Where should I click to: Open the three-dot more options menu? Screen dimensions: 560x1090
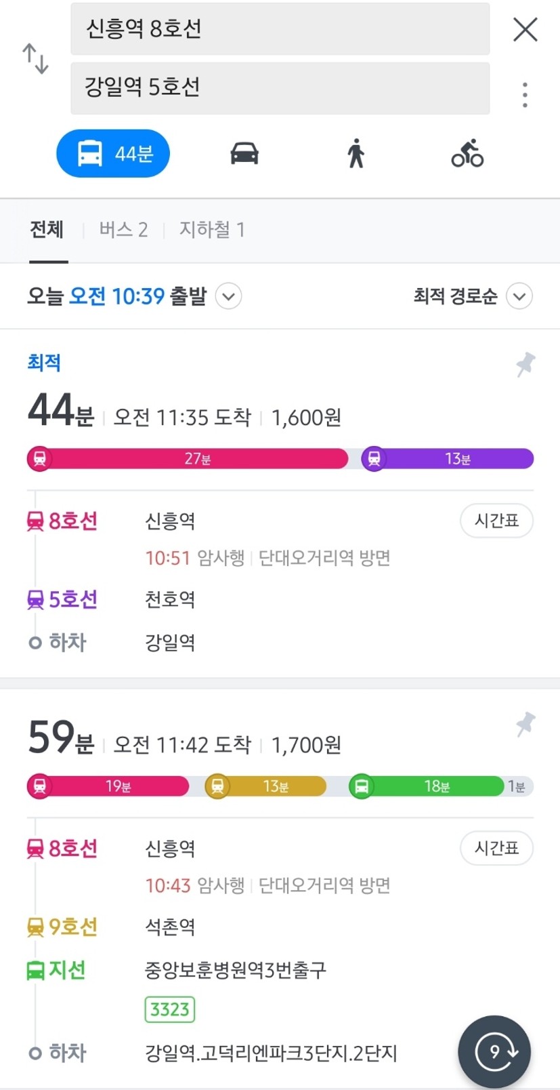[x=525, y=95]
